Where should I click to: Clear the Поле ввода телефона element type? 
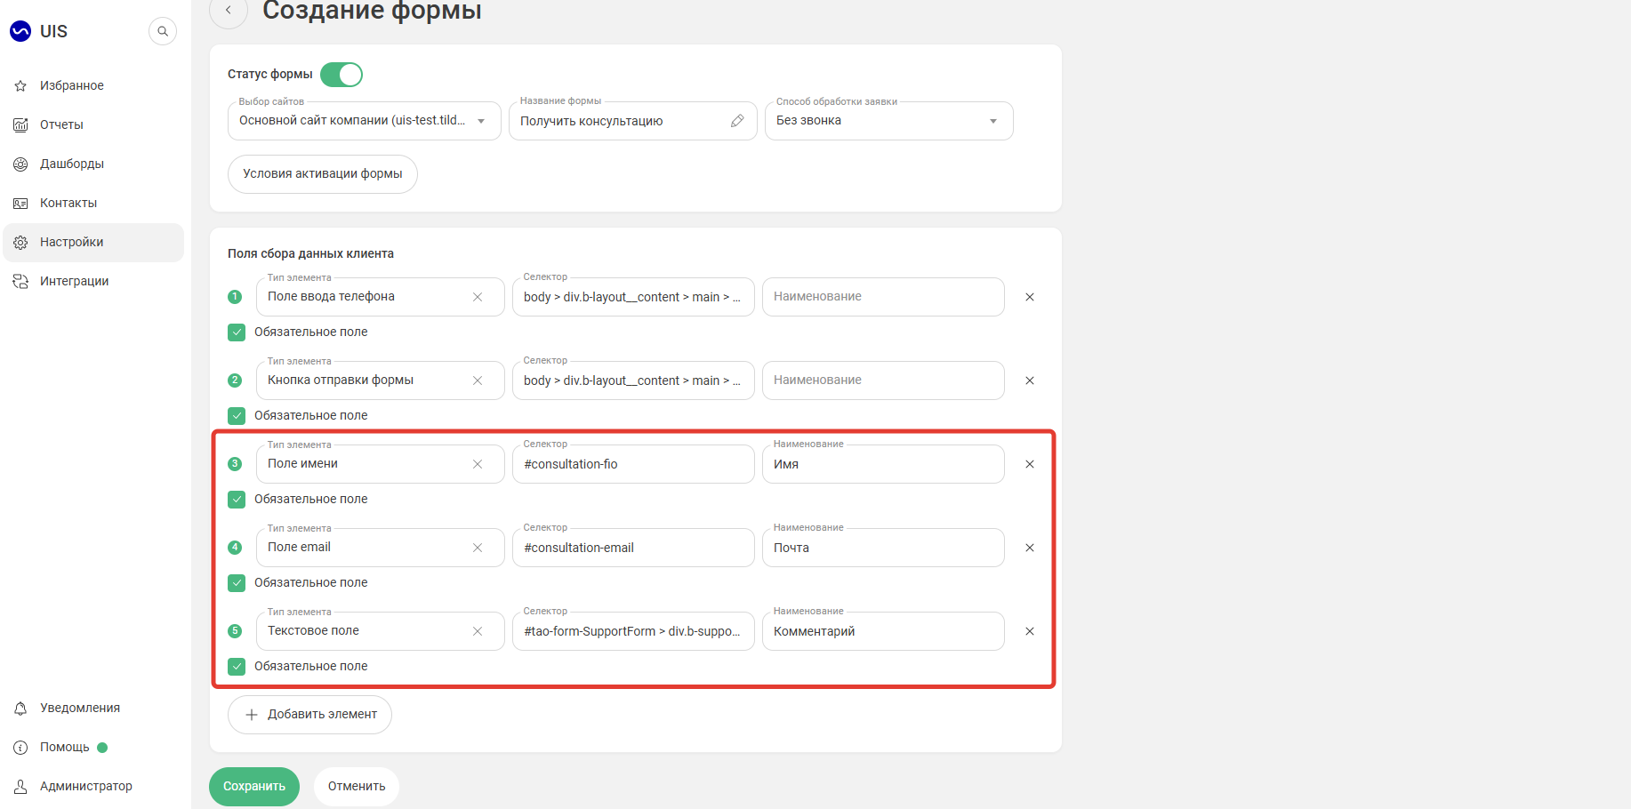click(478, 297)
